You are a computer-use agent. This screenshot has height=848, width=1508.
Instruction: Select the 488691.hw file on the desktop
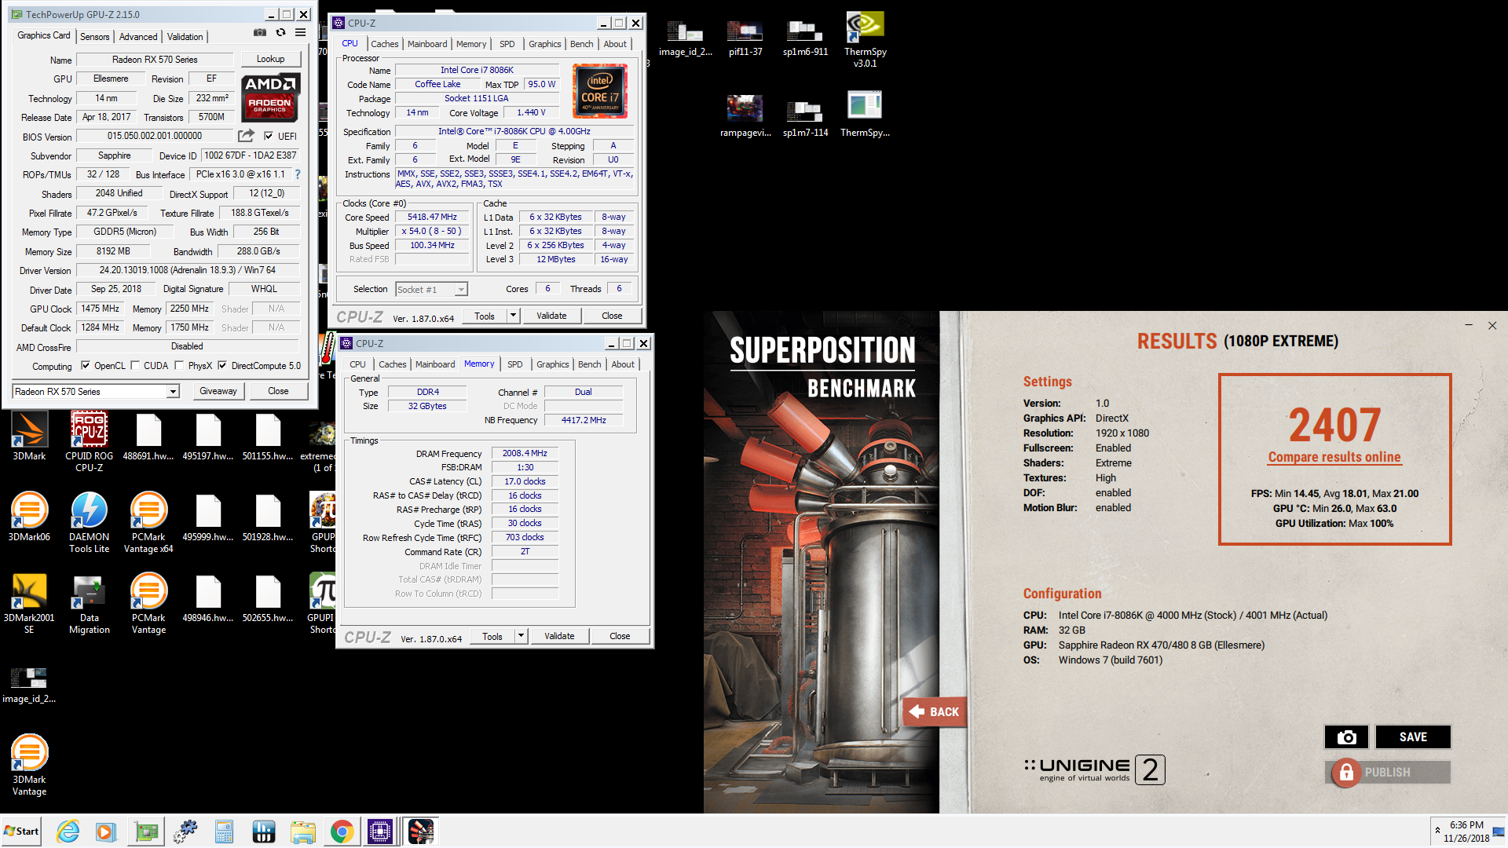pyautogui.click(x=148, y=437)
